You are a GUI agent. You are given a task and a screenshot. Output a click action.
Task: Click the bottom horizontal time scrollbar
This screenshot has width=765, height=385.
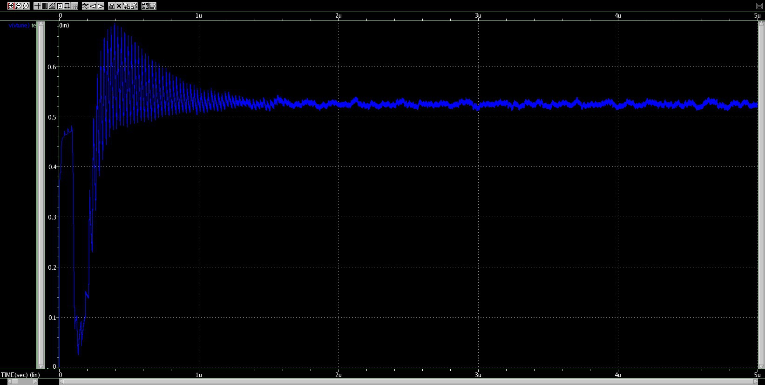pyautogui.click(x=410, y=382)
